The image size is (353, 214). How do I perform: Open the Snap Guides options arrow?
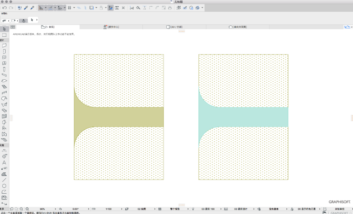pos(55,8)
